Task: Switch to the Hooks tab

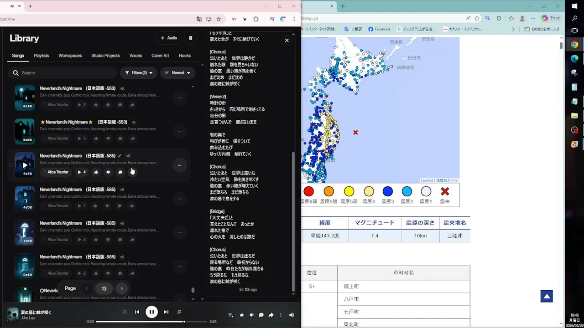Action: point(185,56)
